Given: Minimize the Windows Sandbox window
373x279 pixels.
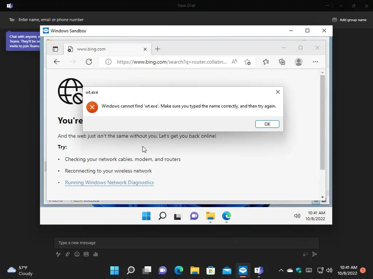Looking at the screenshot, I should click(x=291, y=31).
